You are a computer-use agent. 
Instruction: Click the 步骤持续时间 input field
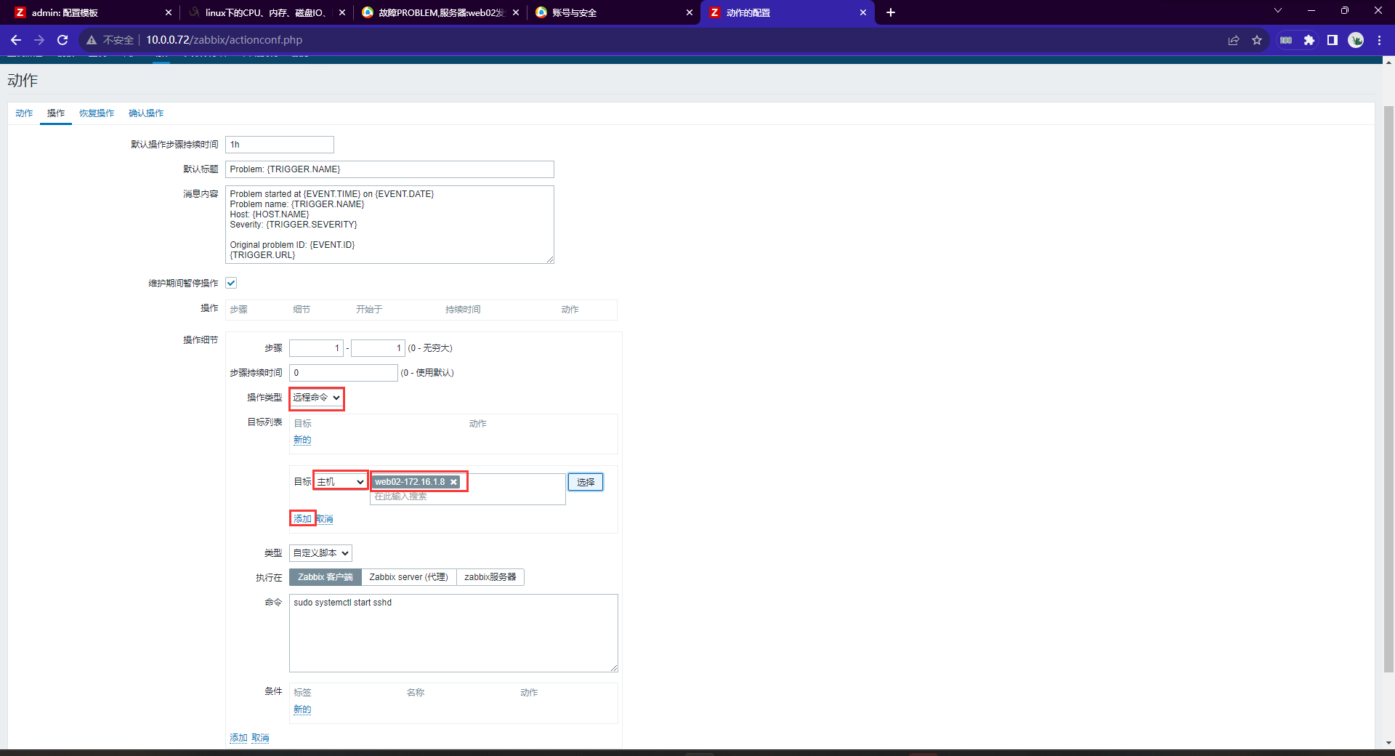point(344,373)
